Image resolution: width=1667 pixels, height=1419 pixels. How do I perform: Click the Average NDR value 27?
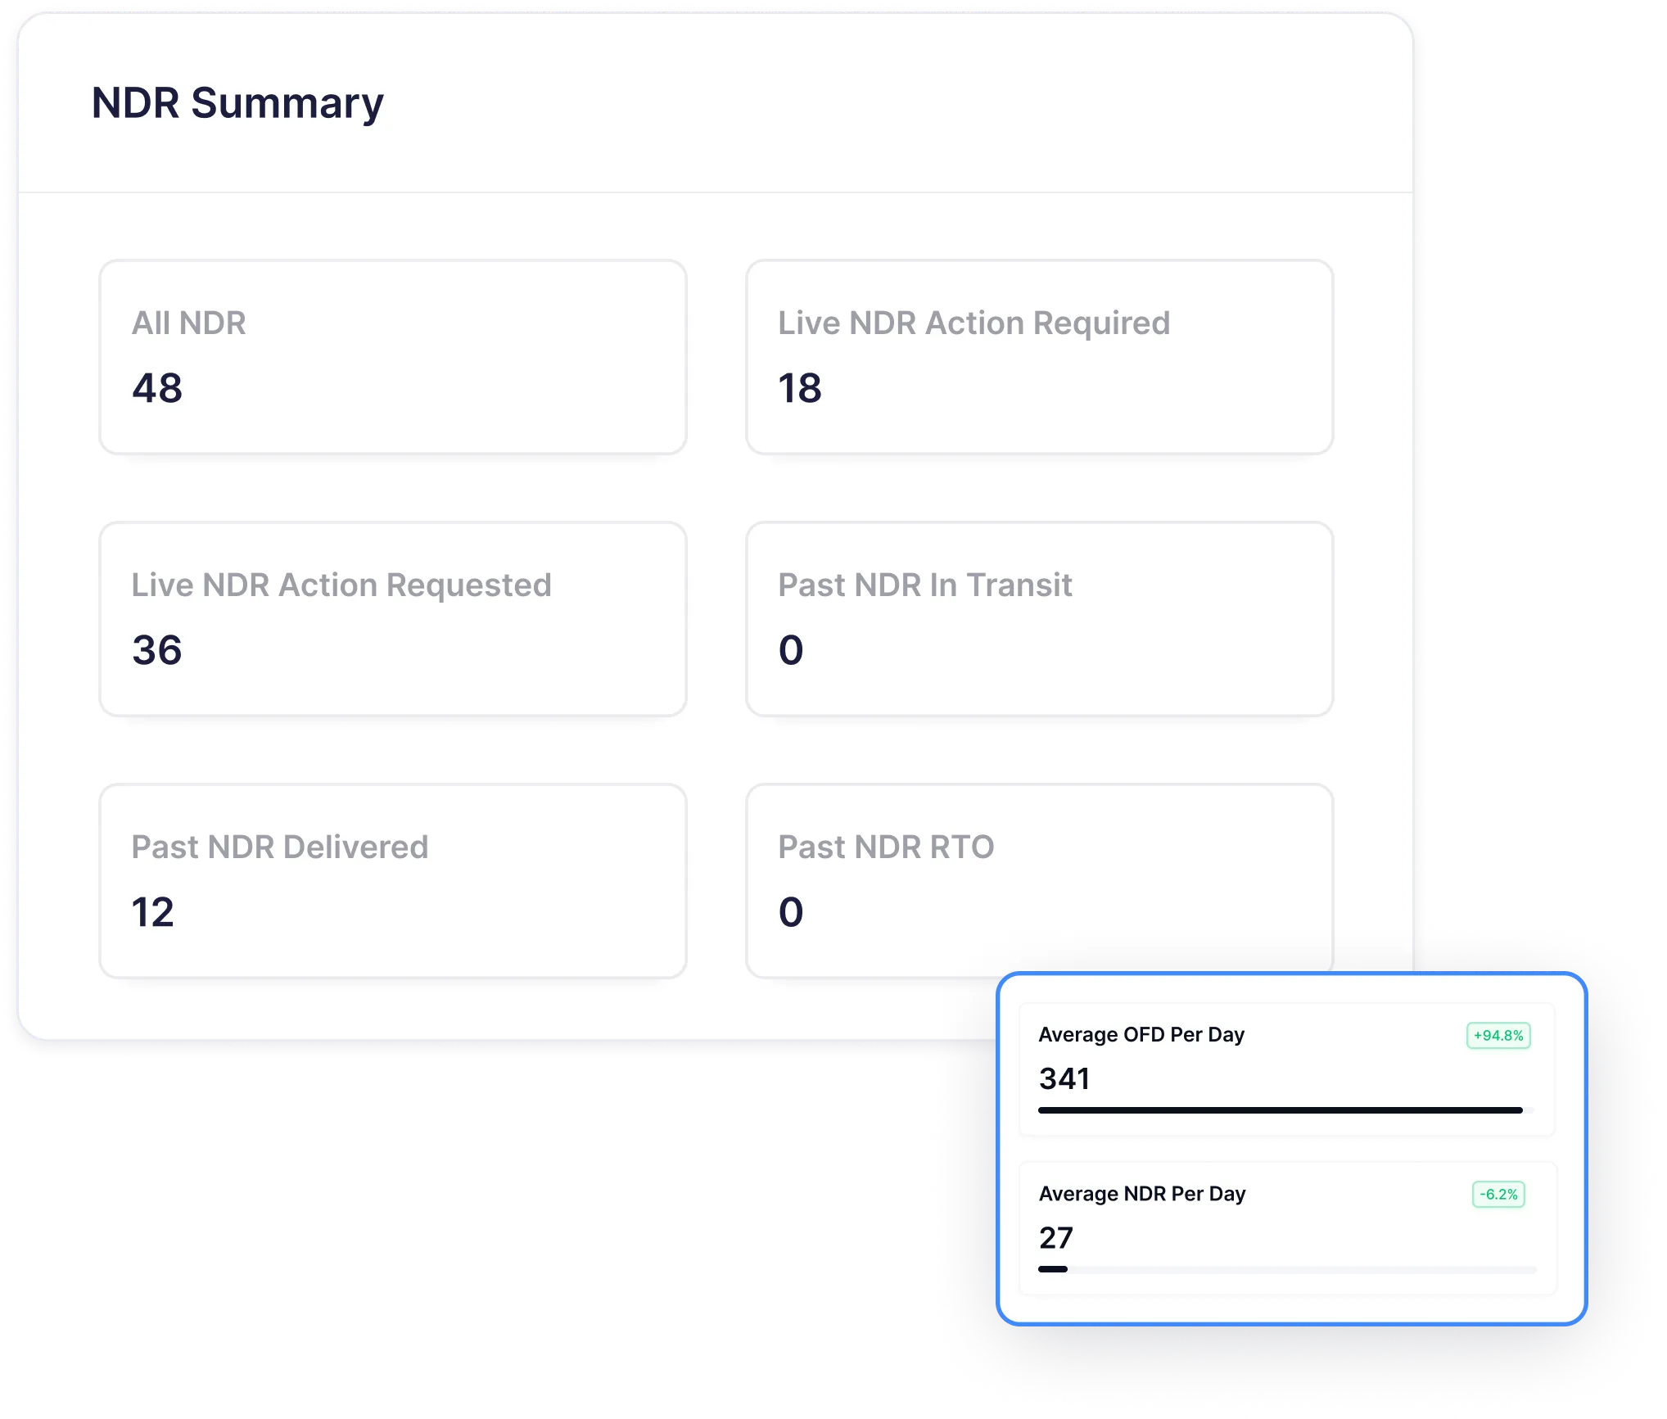click(x=1055, y=1238)
